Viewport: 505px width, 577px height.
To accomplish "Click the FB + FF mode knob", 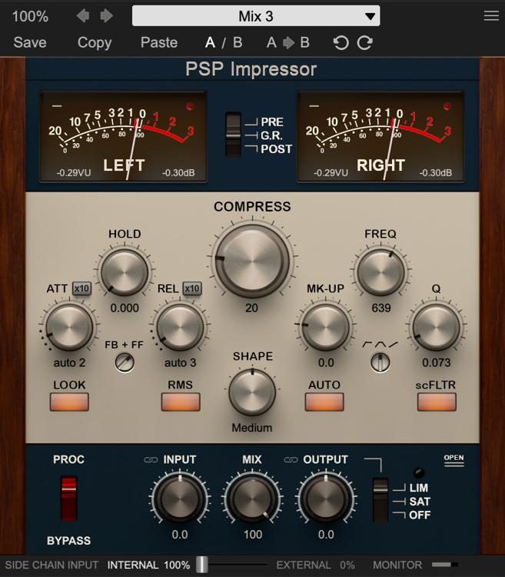I will [125, 362].
